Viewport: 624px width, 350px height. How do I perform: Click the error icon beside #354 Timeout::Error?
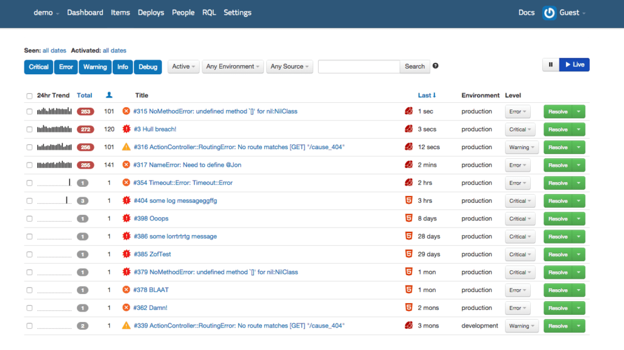click(126, 183)
